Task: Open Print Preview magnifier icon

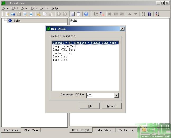Action: [x=25, y=14]
